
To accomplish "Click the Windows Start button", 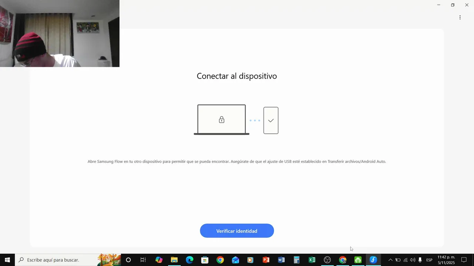I will 7,260.
